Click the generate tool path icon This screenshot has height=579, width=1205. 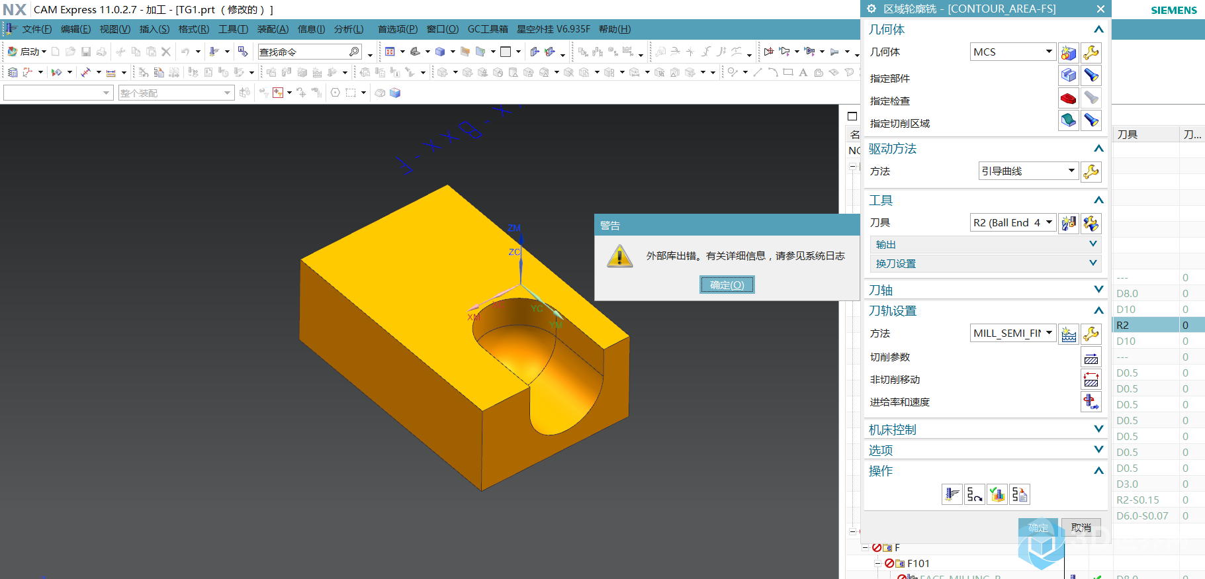click(x=952, y=494)
